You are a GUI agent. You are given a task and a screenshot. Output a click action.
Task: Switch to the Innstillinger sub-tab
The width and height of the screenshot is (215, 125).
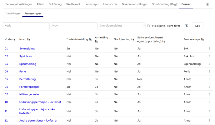click(x=13, y=14)
